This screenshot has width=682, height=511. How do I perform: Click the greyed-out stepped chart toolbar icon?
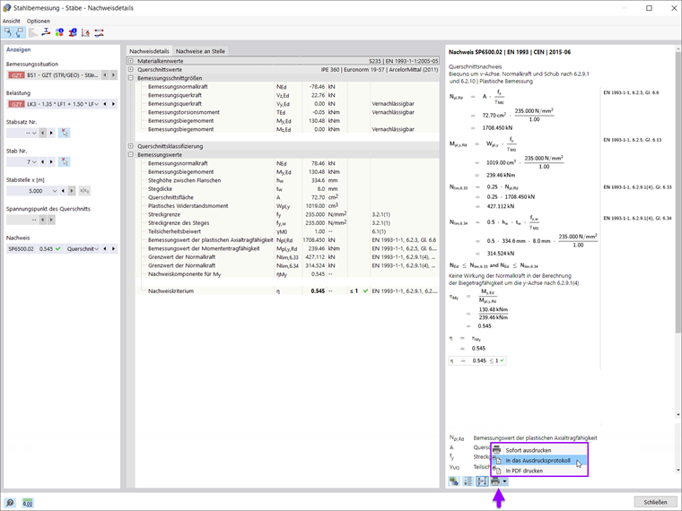coord(33,32)
